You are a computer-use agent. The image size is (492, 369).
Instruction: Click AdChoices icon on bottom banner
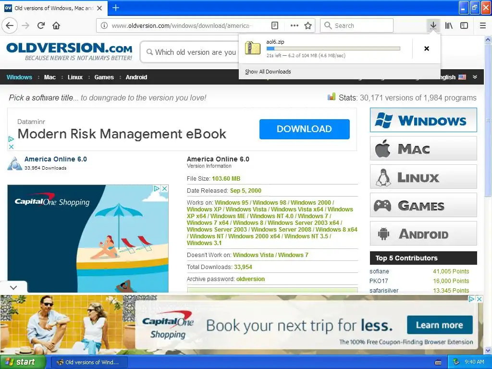tap(471, 299)
